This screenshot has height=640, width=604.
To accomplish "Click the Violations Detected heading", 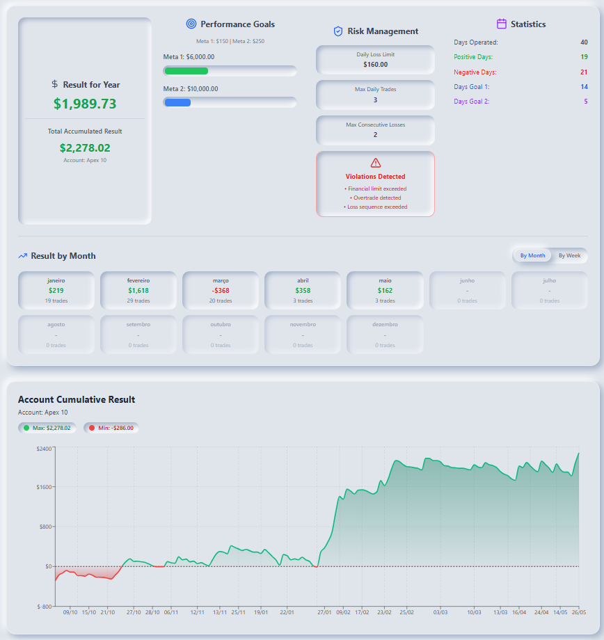I will [375, 176].
